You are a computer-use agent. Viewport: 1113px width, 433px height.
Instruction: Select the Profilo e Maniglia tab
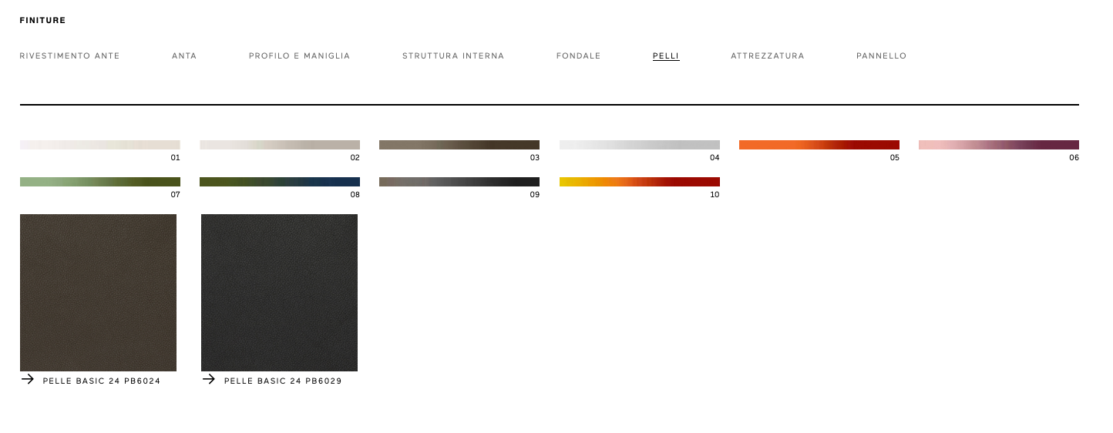299,56
